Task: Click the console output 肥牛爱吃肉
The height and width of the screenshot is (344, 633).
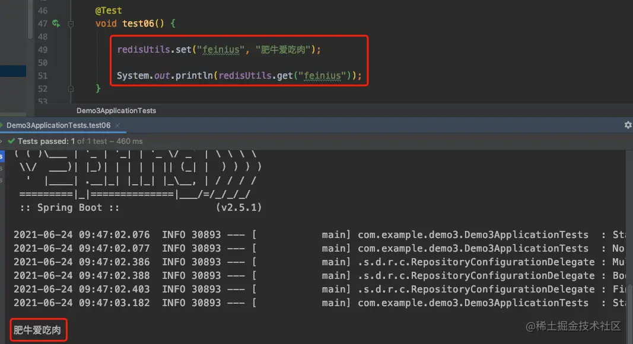Action: [37, 330]
